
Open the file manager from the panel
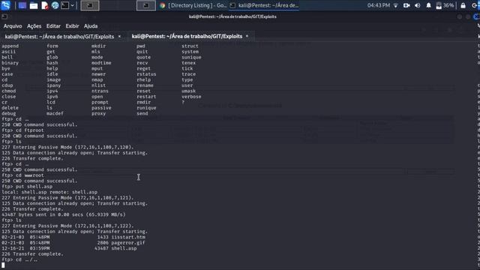[x=34, y=5]
